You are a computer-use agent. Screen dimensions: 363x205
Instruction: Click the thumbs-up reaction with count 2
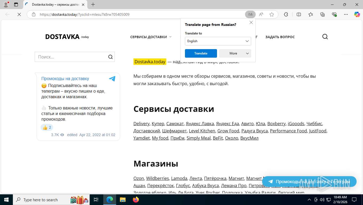click(x=47, y=127)
